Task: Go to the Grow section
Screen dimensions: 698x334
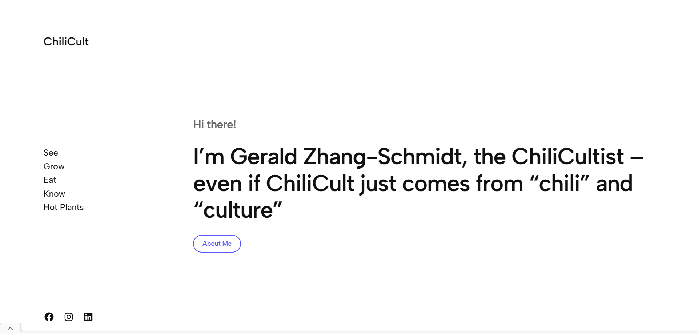Action: (x=54, y=166)
